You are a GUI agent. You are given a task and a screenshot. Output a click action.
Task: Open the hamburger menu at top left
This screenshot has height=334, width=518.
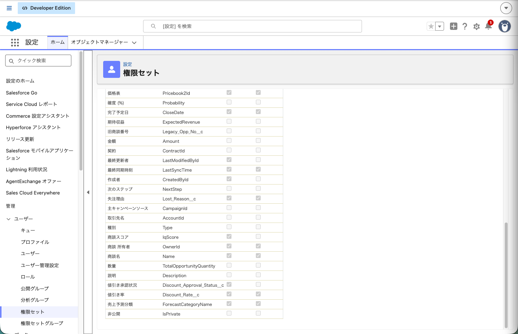[x=9, y=8]
